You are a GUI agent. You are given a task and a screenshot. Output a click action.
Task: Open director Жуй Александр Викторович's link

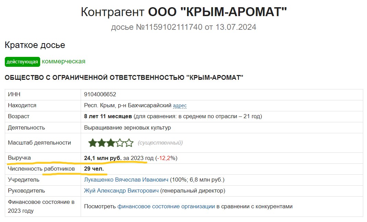(121, 190)
